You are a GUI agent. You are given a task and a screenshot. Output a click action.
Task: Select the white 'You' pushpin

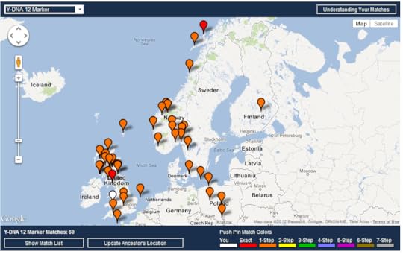pos(113,195)
